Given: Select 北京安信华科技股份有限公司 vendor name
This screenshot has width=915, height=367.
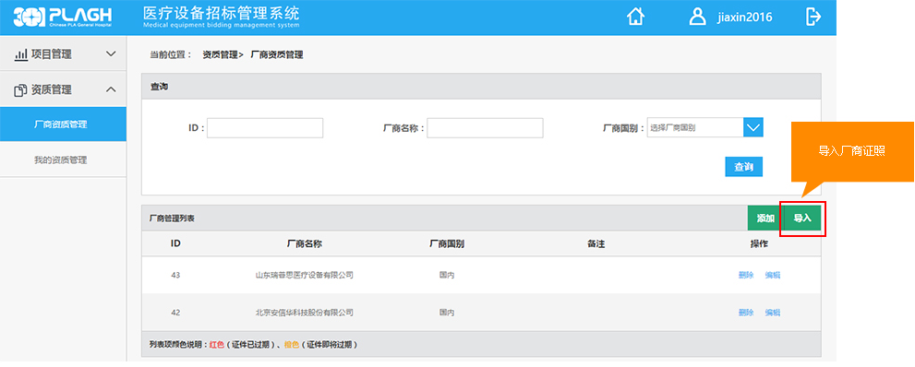Looking at the screenshot, I should click(304, 313).
